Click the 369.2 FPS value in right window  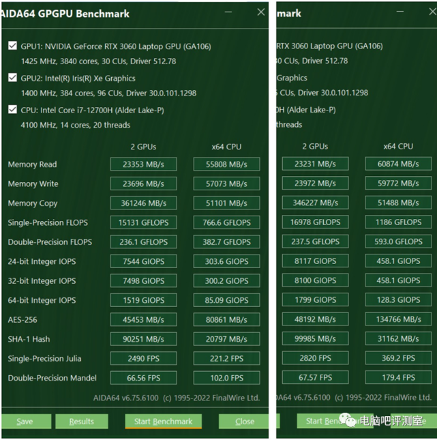398,357
